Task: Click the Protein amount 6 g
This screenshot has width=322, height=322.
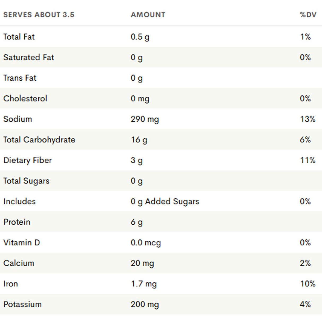Action: [x=137, y=222]
